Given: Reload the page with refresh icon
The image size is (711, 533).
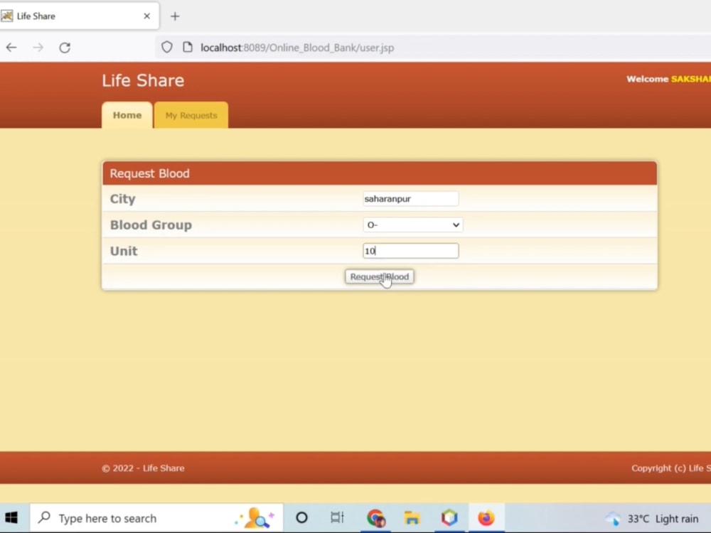Looking at the screenshot, I should (x=65, y=47).
